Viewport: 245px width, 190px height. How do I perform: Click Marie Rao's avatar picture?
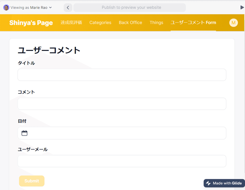click(x=6, y=7)
